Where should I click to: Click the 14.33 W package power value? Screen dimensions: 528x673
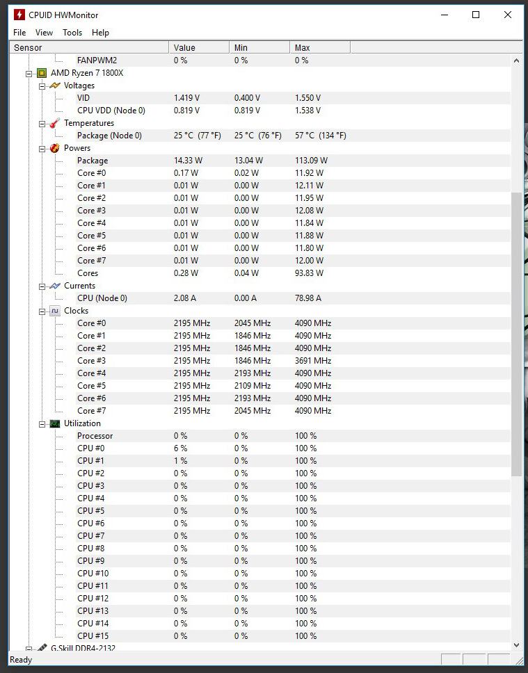coord(188,161)
